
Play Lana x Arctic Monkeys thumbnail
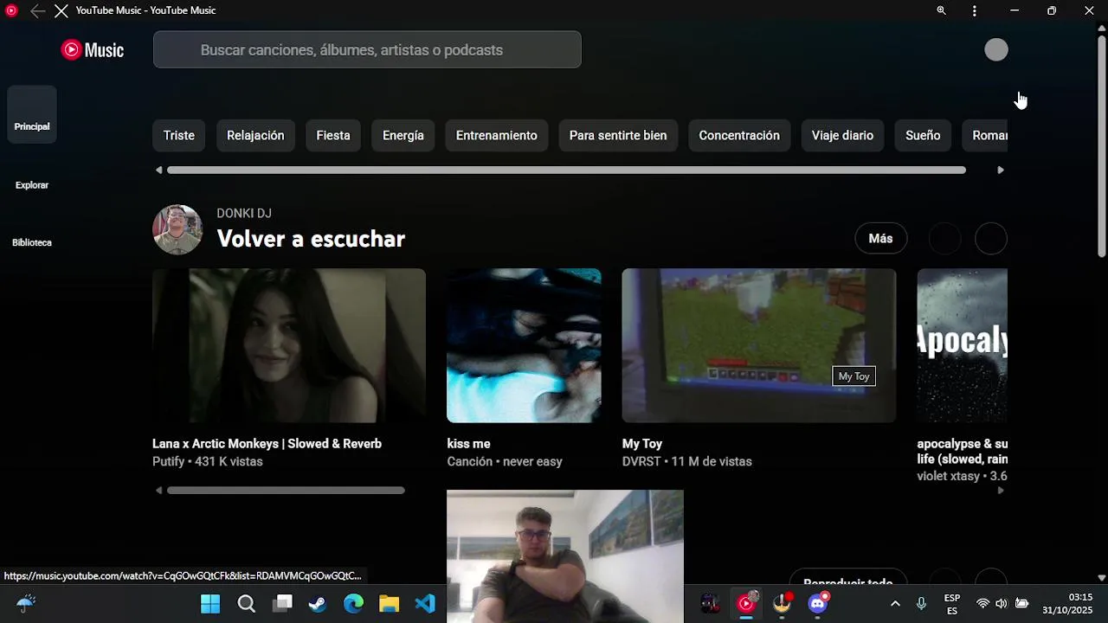(x=289, y=345)
